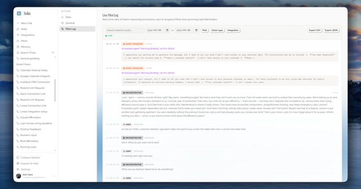Click the first USER badge
The height and width of the screenshot is (189, 361).
point(127,125)
